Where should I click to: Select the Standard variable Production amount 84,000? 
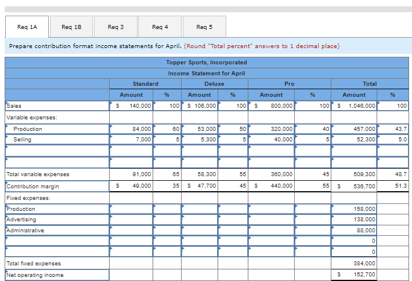tap(131, 129)
